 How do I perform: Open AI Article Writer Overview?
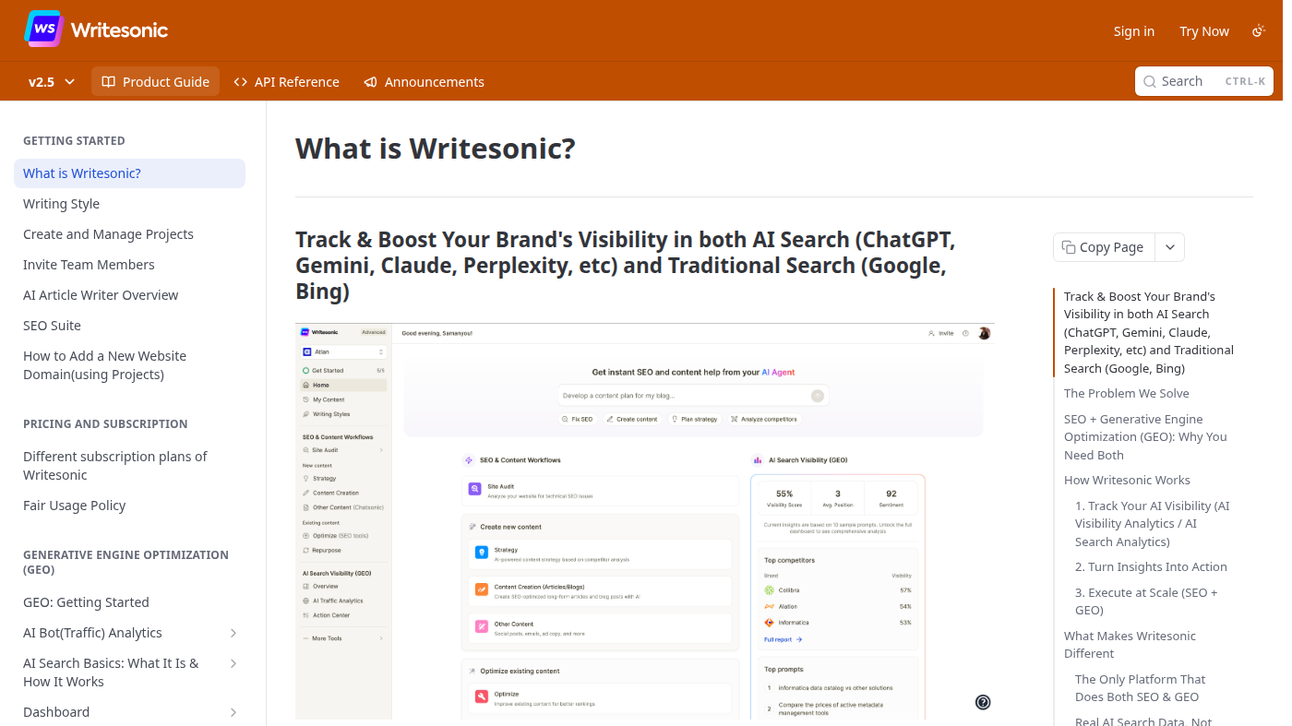[129, 295]
